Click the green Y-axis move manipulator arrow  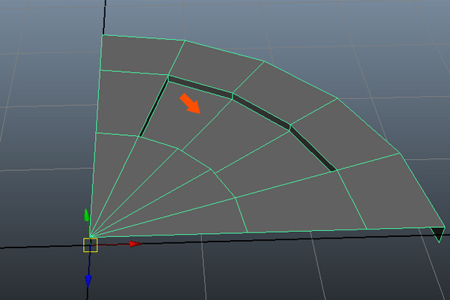(x=86, y=215)
